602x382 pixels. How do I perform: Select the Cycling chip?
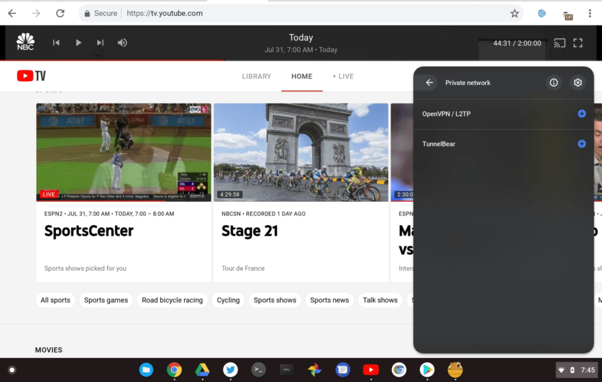coord(228,300)
